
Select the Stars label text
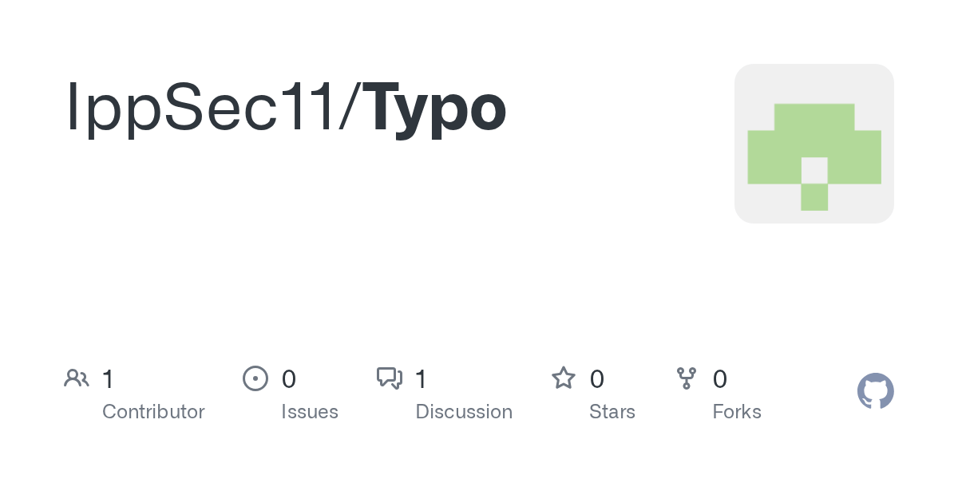[x=612, y=412]
